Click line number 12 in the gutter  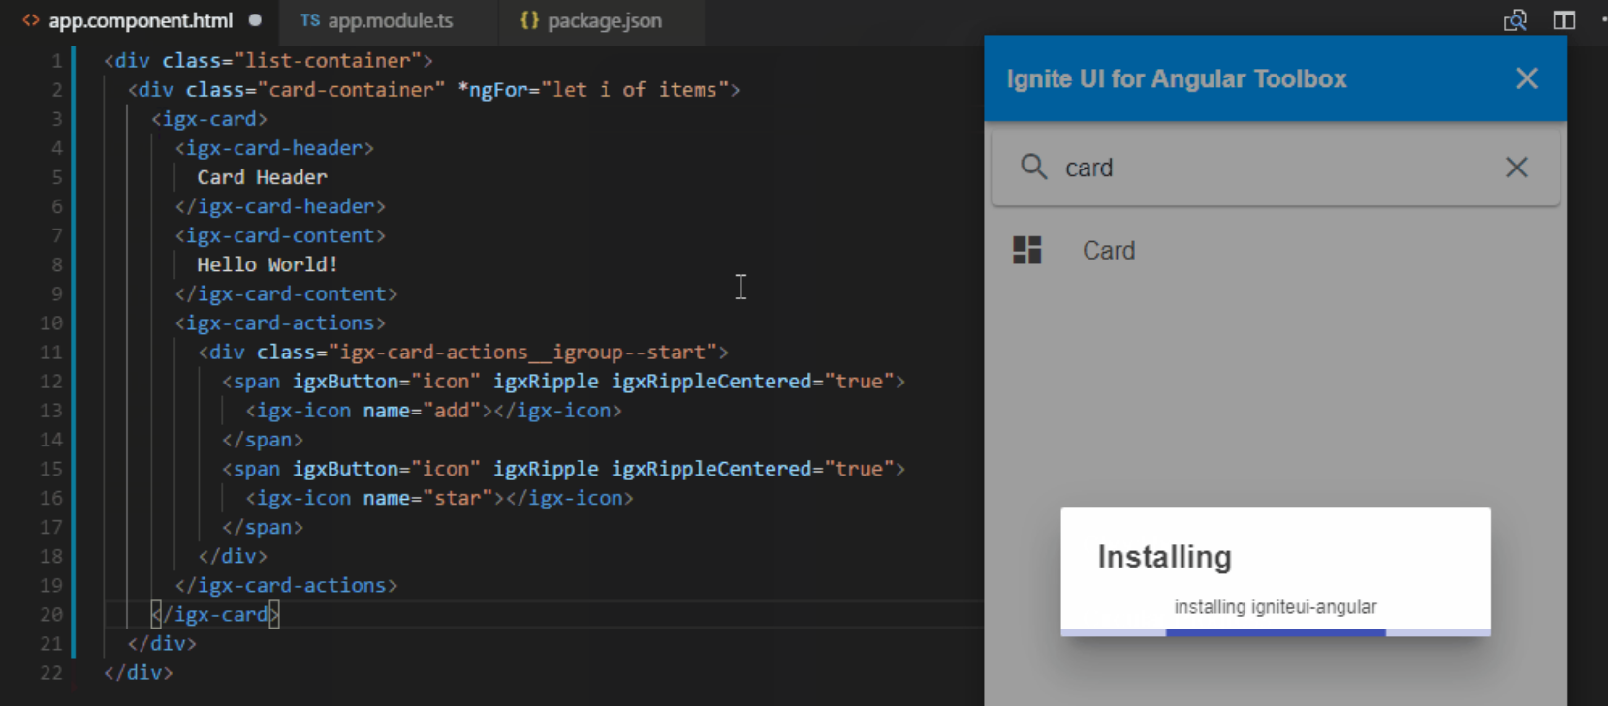pos(51,382)
